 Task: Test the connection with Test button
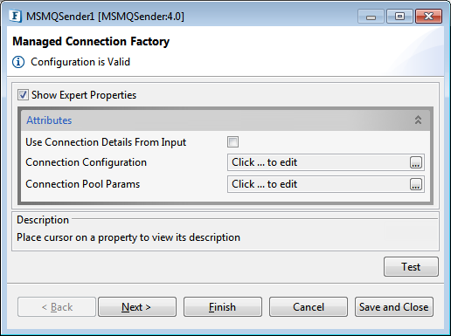pyautogui.click(x=411, y=266)
